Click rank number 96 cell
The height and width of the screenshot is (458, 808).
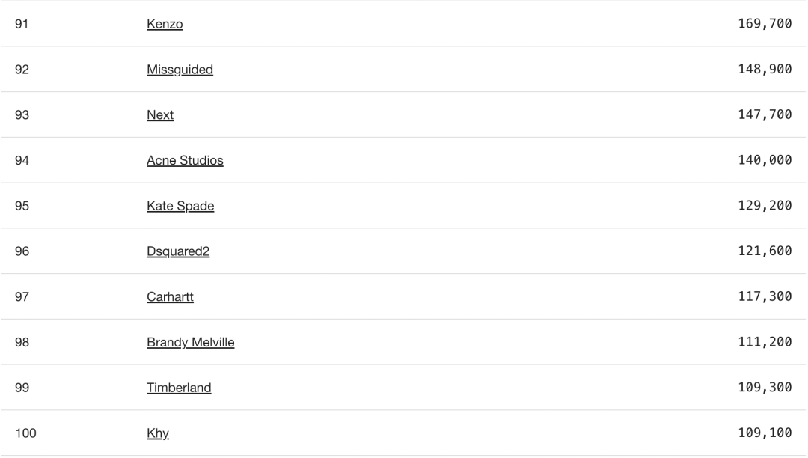point(22,251)
